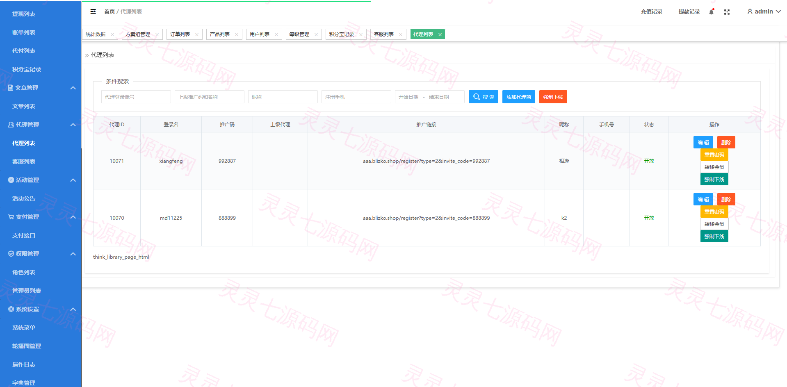Open the 开始日期 date range picker

(430, 97)
